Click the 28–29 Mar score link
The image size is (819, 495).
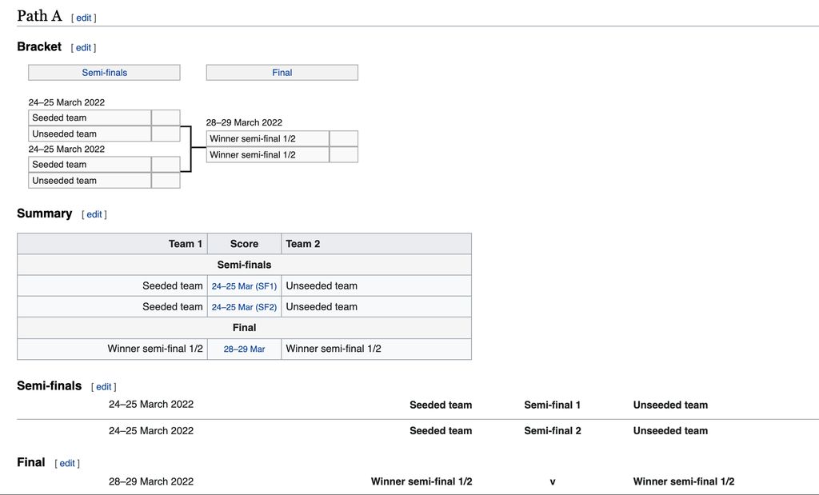click(x=244, y=349)
